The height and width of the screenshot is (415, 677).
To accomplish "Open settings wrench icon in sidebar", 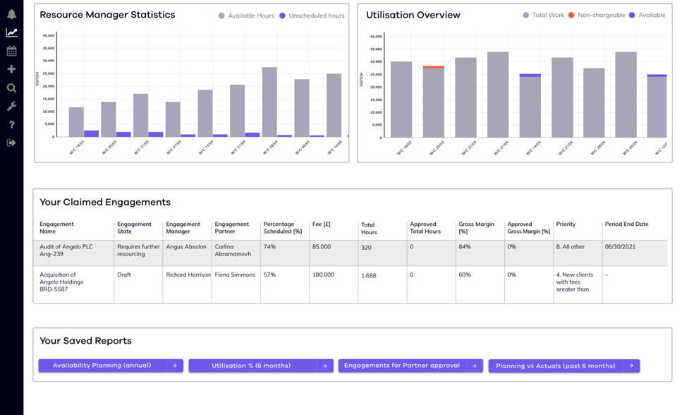I will pyautogui.click(x=11, y=107).
